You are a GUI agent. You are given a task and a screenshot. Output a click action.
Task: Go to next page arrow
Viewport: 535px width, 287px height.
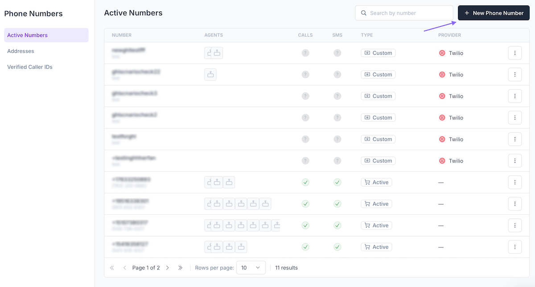168,268
